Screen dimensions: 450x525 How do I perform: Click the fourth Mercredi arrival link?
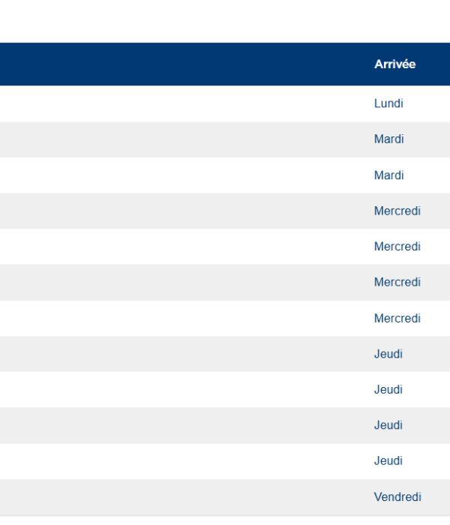tap(397, 318)
